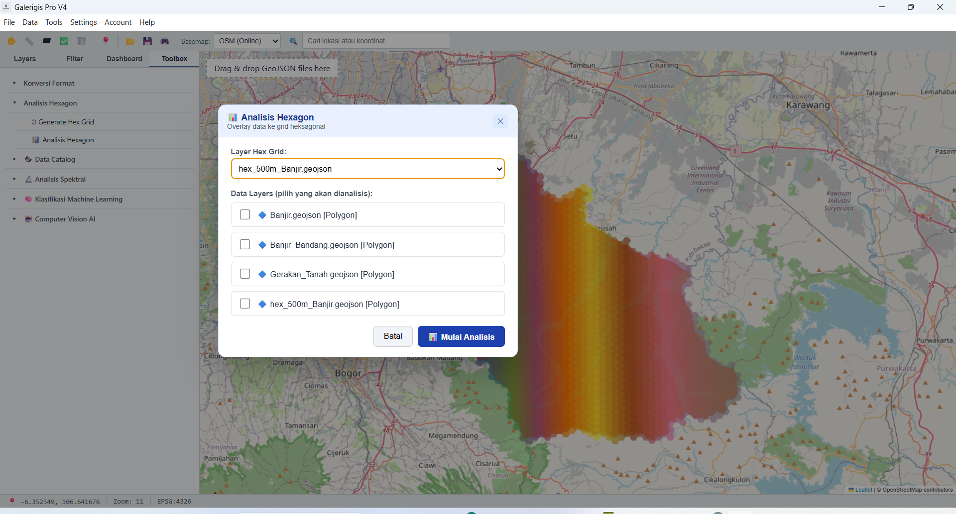Click the blue diamond icon of Banjir_Bandang.geojson

coord(262,245)
